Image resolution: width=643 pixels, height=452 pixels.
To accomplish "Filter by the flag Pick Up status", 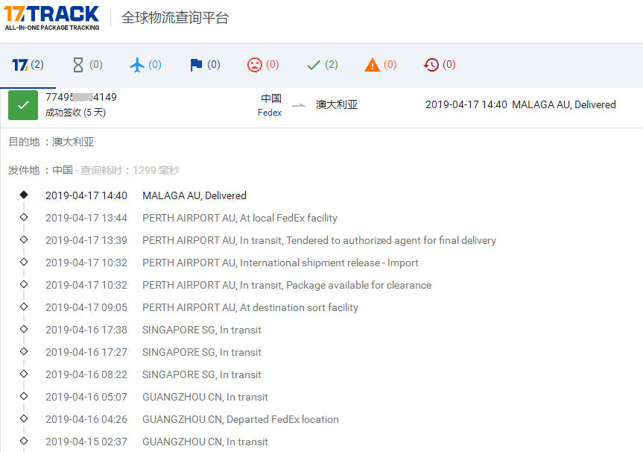I will [205, 65].
